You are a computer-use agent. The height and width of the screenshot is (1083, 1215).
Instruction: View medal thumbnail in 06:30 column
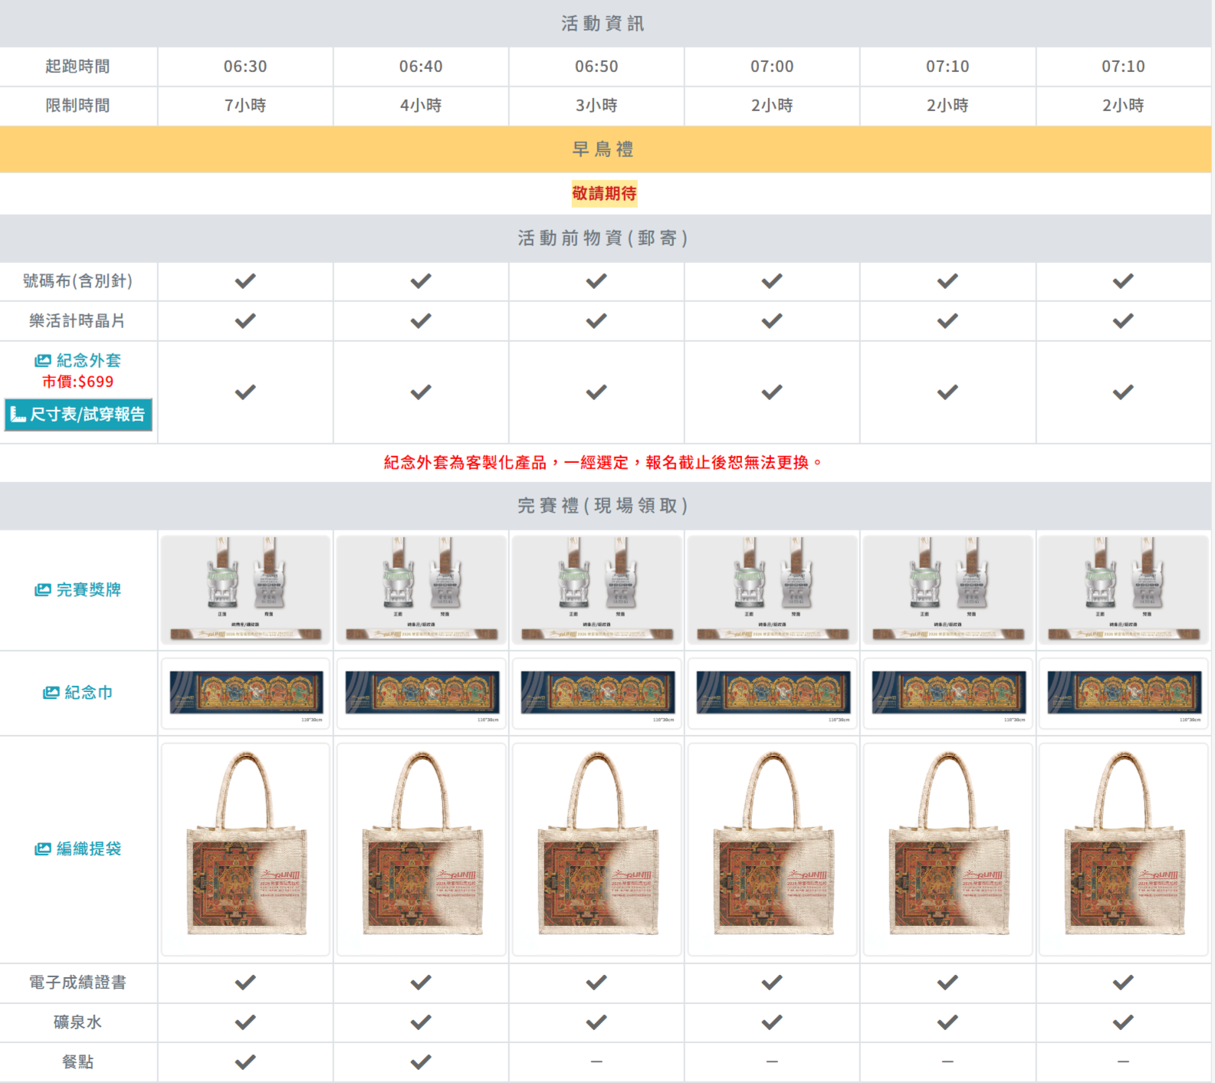[x=245, y=589]
